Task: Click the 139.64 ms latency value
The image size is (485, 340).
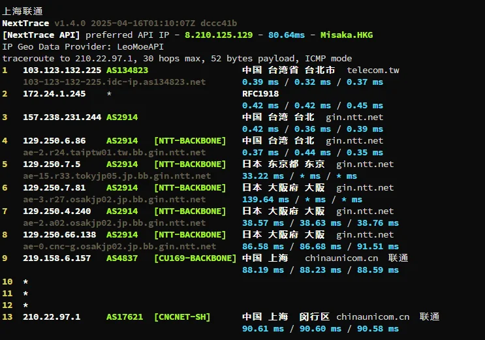Action: (x=266, y=200)
